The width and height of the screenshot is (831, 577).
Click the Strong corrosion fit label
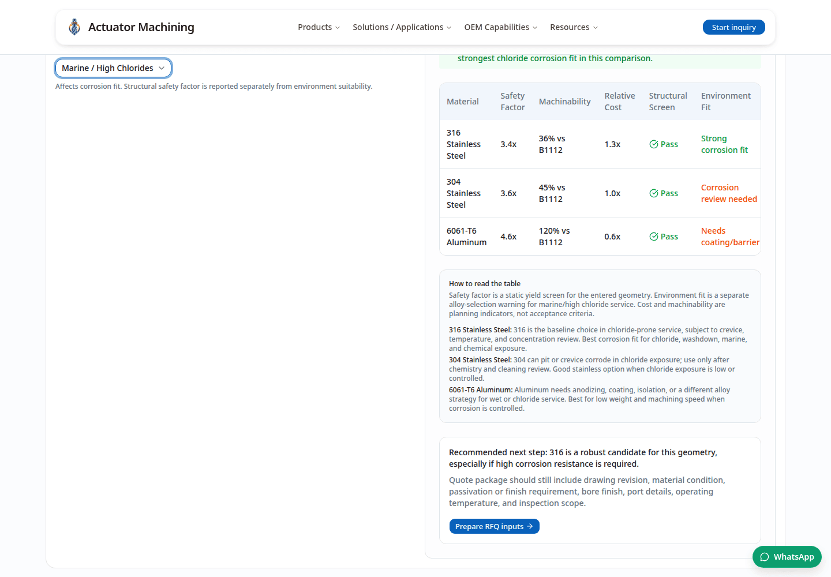click(724, 144)
